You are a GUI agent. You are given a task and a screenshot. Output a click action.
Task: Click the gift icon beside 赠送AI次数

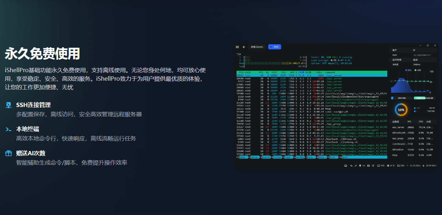coord(9,153)
